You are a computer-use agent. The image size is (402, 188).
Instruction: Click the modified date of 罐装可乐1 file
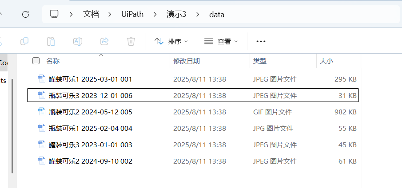pyautogui.click(x=199, y=79)
